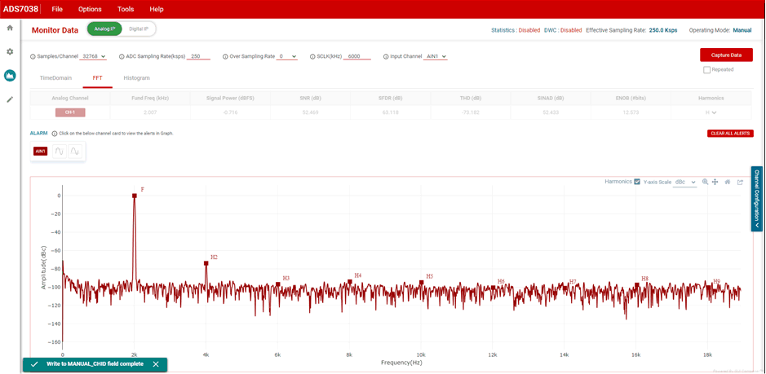Screen dimensions: 766x374
Task: Click the ADS7038 application title
Action: tap(20, 9)
